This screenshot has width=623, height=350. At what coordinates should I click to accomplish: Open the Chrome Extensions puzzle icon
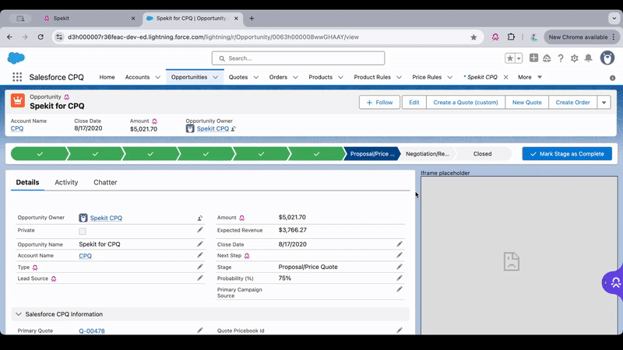click(x=511, y=37)
